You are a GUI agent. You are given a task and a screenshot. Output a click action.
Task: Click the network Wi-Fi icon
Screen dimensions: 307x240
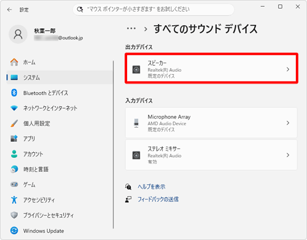coord(14,108)
